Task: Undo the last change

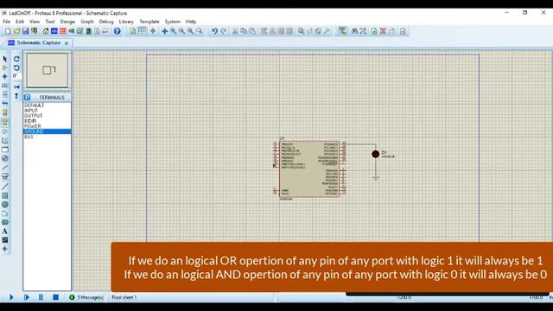Action: point(214,31)
